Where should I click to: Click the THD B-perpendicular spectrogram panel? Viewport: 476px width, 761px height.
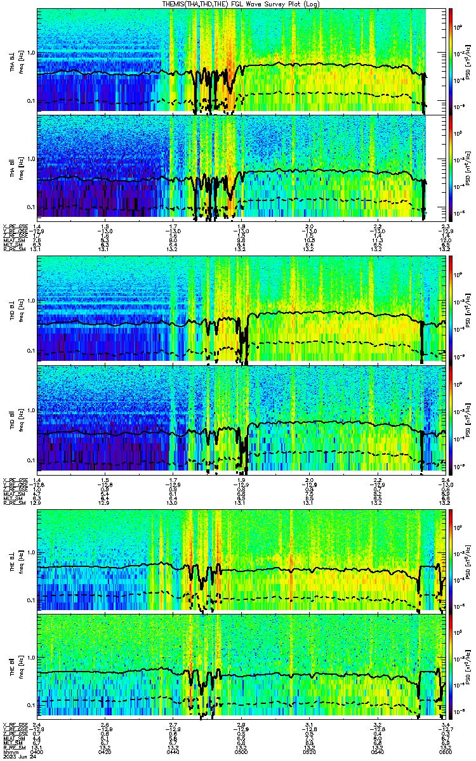[242, 309]
